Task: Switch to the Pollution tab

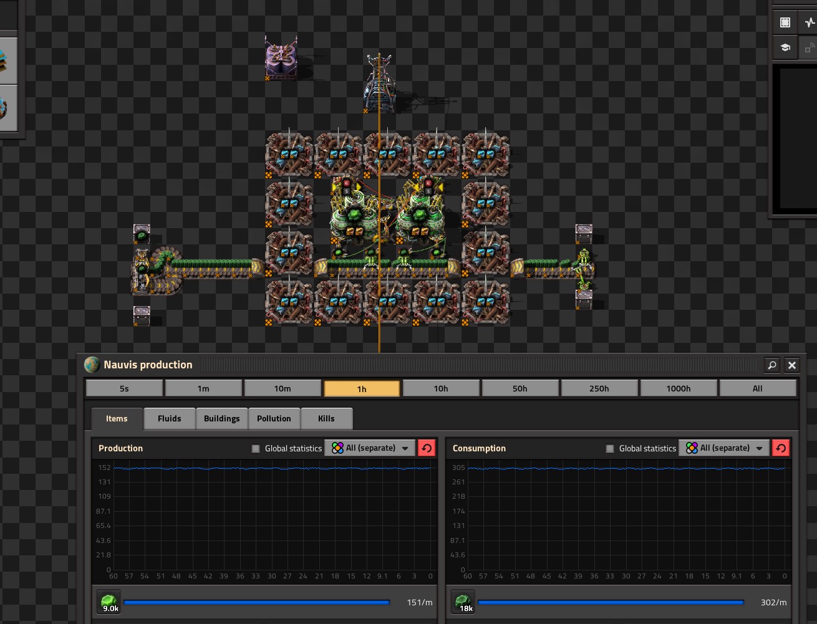Action: click(274, 418)
